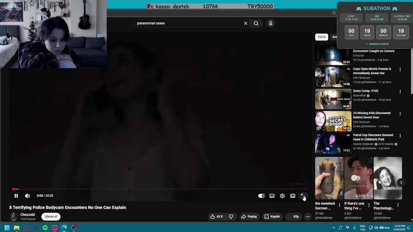Toggle the full screen button in player
The width and height of the screenshot is (413, 232).
(303, 196)
